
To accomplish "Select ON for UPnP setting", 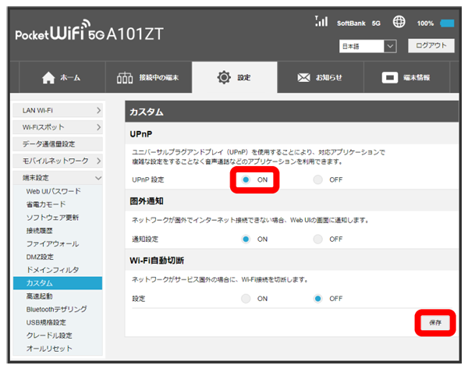I will point(246,179).
